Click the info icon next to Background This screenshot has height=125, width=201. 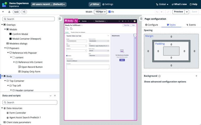pos(159,76)
